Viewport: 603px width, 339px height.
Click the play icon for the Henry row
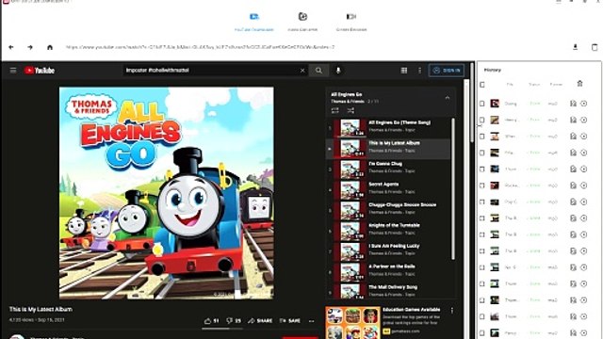tap(584, 120)
